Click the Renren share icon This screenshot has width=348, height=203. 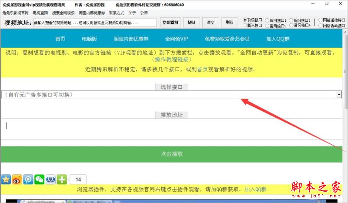(50, 180)
